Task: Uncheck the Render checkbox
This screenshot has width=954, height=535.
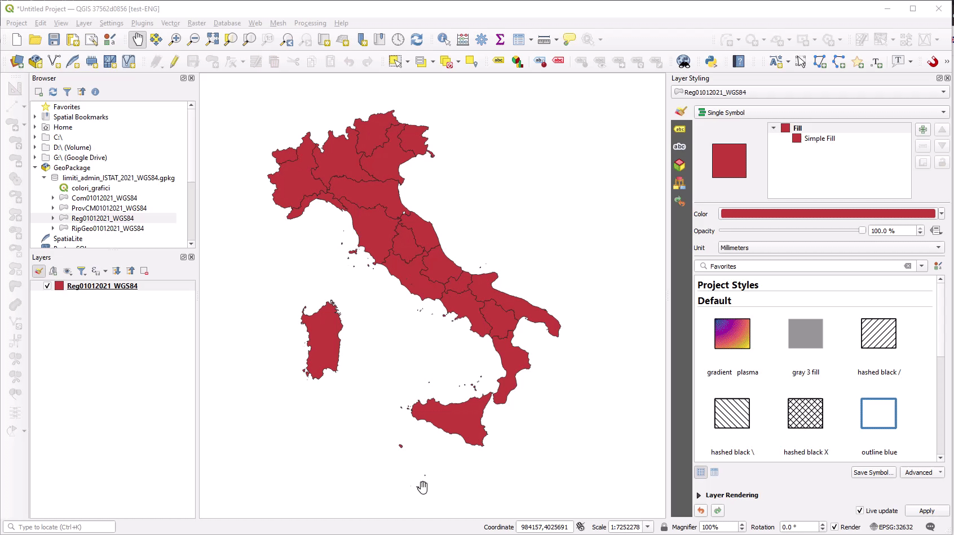Action: (x=834, y=527)
